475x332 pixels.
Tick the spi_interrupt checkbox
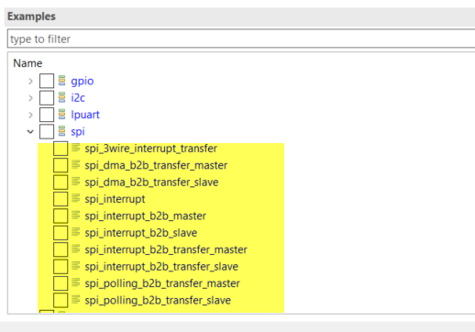coord(61,199)
